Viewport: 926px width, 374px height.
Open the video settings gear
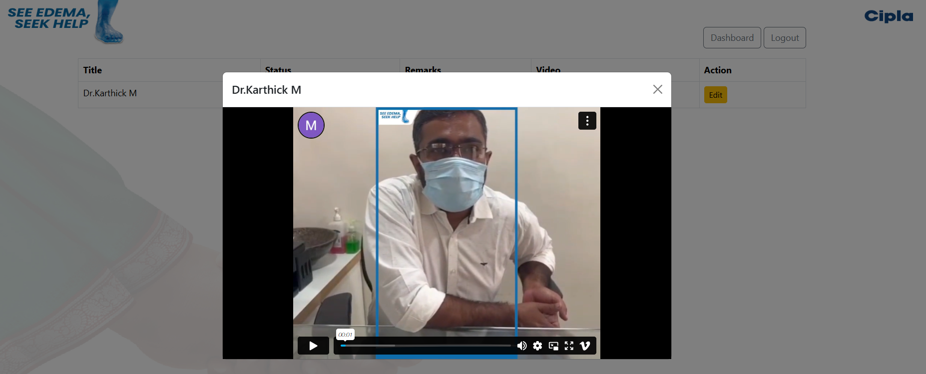pyautogui.click(x=537, y=346)
